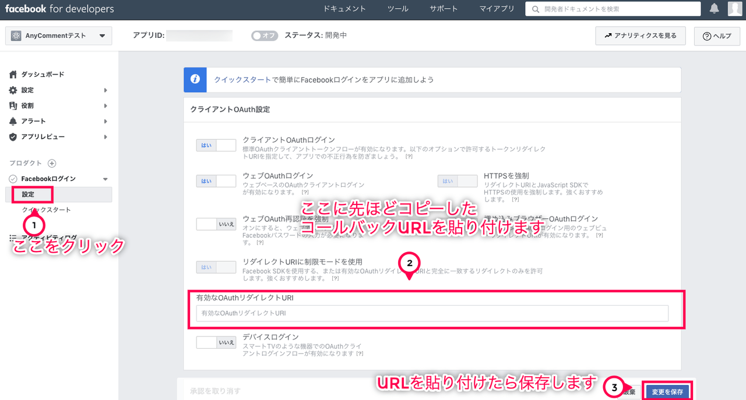Toggle クライアントOAuthログイン switch
Viewport: 746px width, 400px height.
pyautogui.click(x=216, y=146)
